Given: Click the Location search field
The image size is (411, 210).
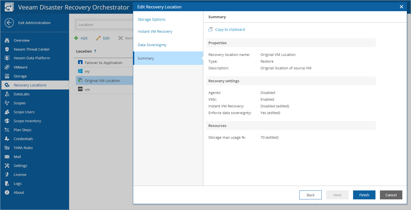Looking at the screenshot, I should click(105, 25).
